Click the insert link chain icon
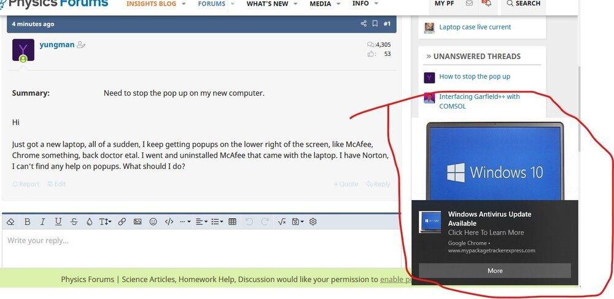Viewport: 614px width, 299px height. point(122,222)
